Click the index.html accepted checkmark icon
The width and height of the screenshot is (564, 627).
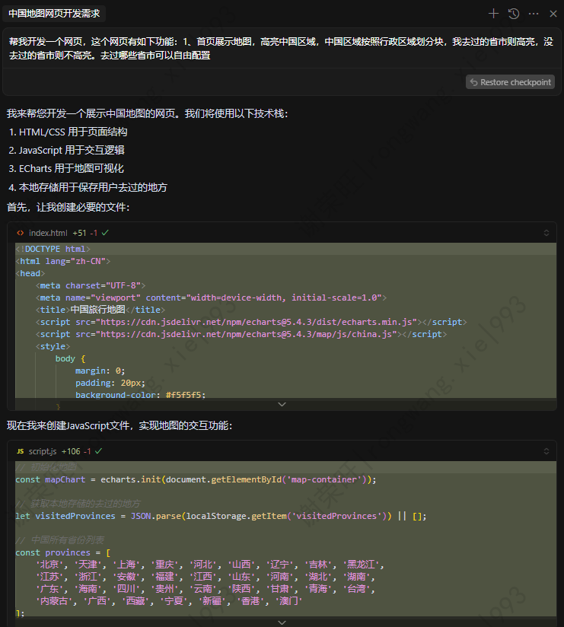coord(105,233)
